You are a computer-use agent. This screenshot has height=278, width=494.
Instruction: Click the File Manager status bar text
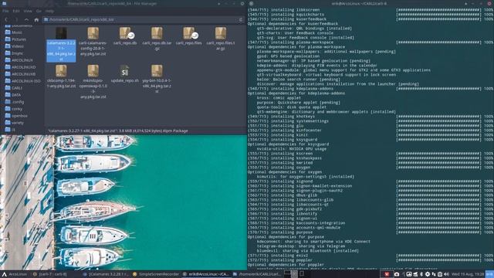pyautogui.click(x=118, y=131)
